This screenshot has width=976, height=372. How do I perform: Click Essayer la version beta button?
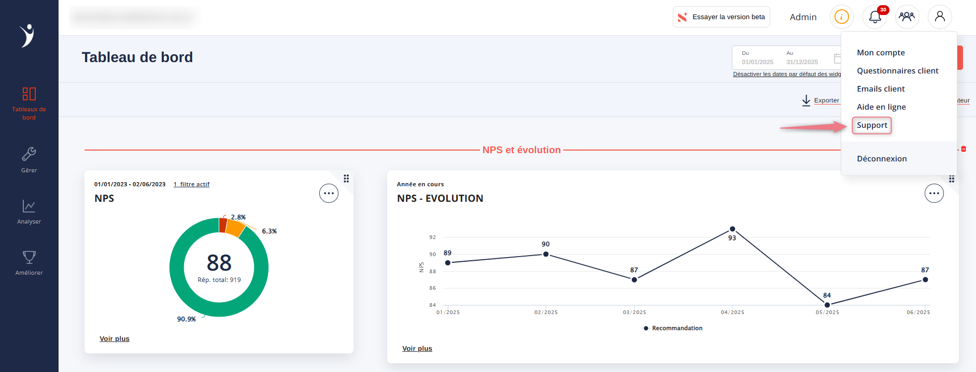(x=721, y=17)
